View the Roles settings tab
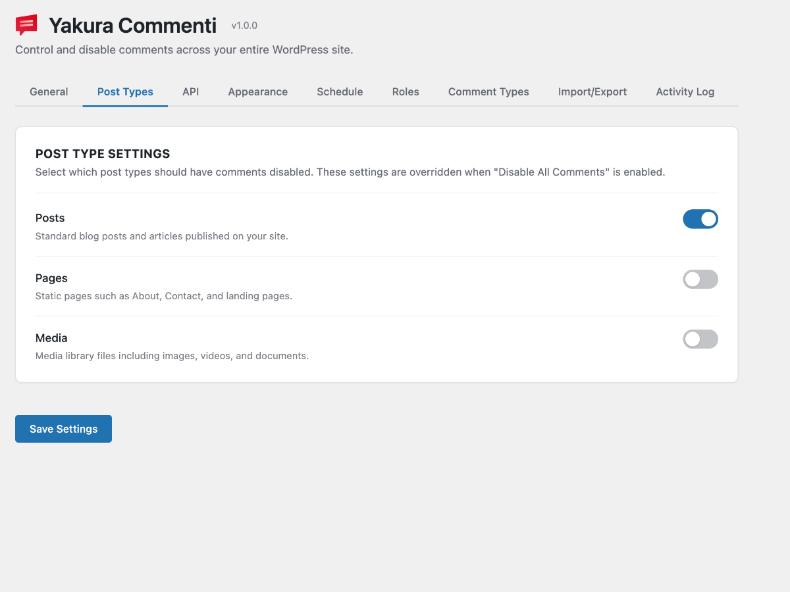This screenshot has height=592, width=790. [405, 91]
